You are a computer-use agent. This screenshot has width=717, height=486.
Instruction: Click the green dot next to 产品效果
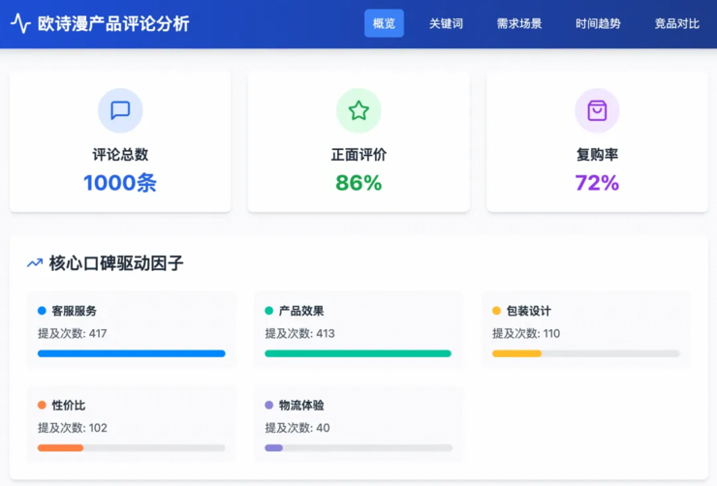click(x=269, y=311)
